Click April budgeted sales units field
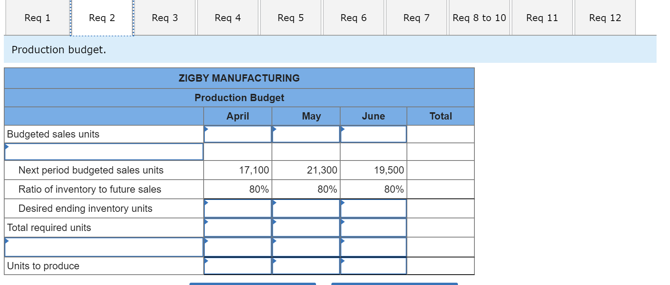670x285 pixels. [x=238, y=134]
